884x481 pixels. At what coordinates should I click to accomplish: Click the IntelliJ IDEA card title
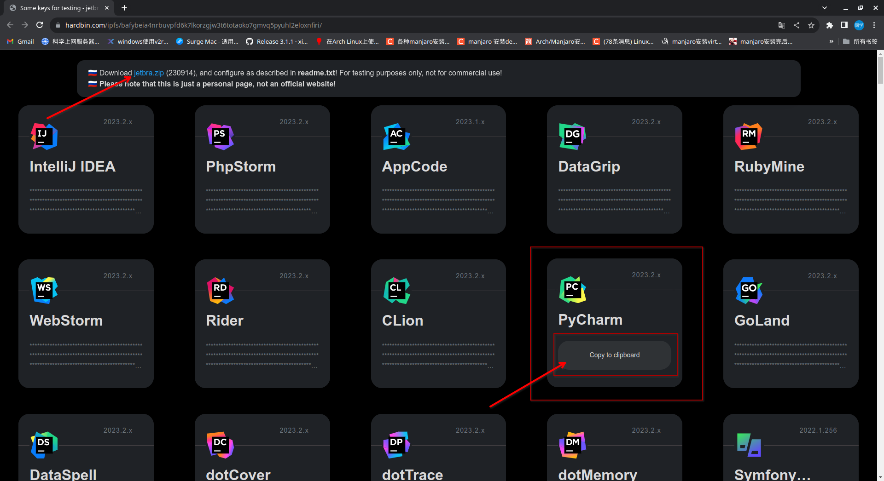point(72,166)
